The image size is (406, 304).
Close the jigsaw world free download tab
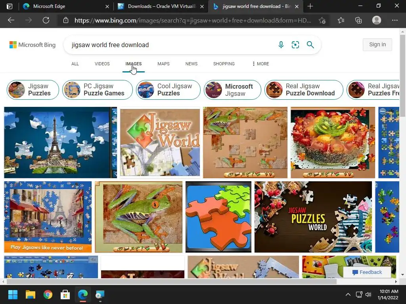[297, 6]
